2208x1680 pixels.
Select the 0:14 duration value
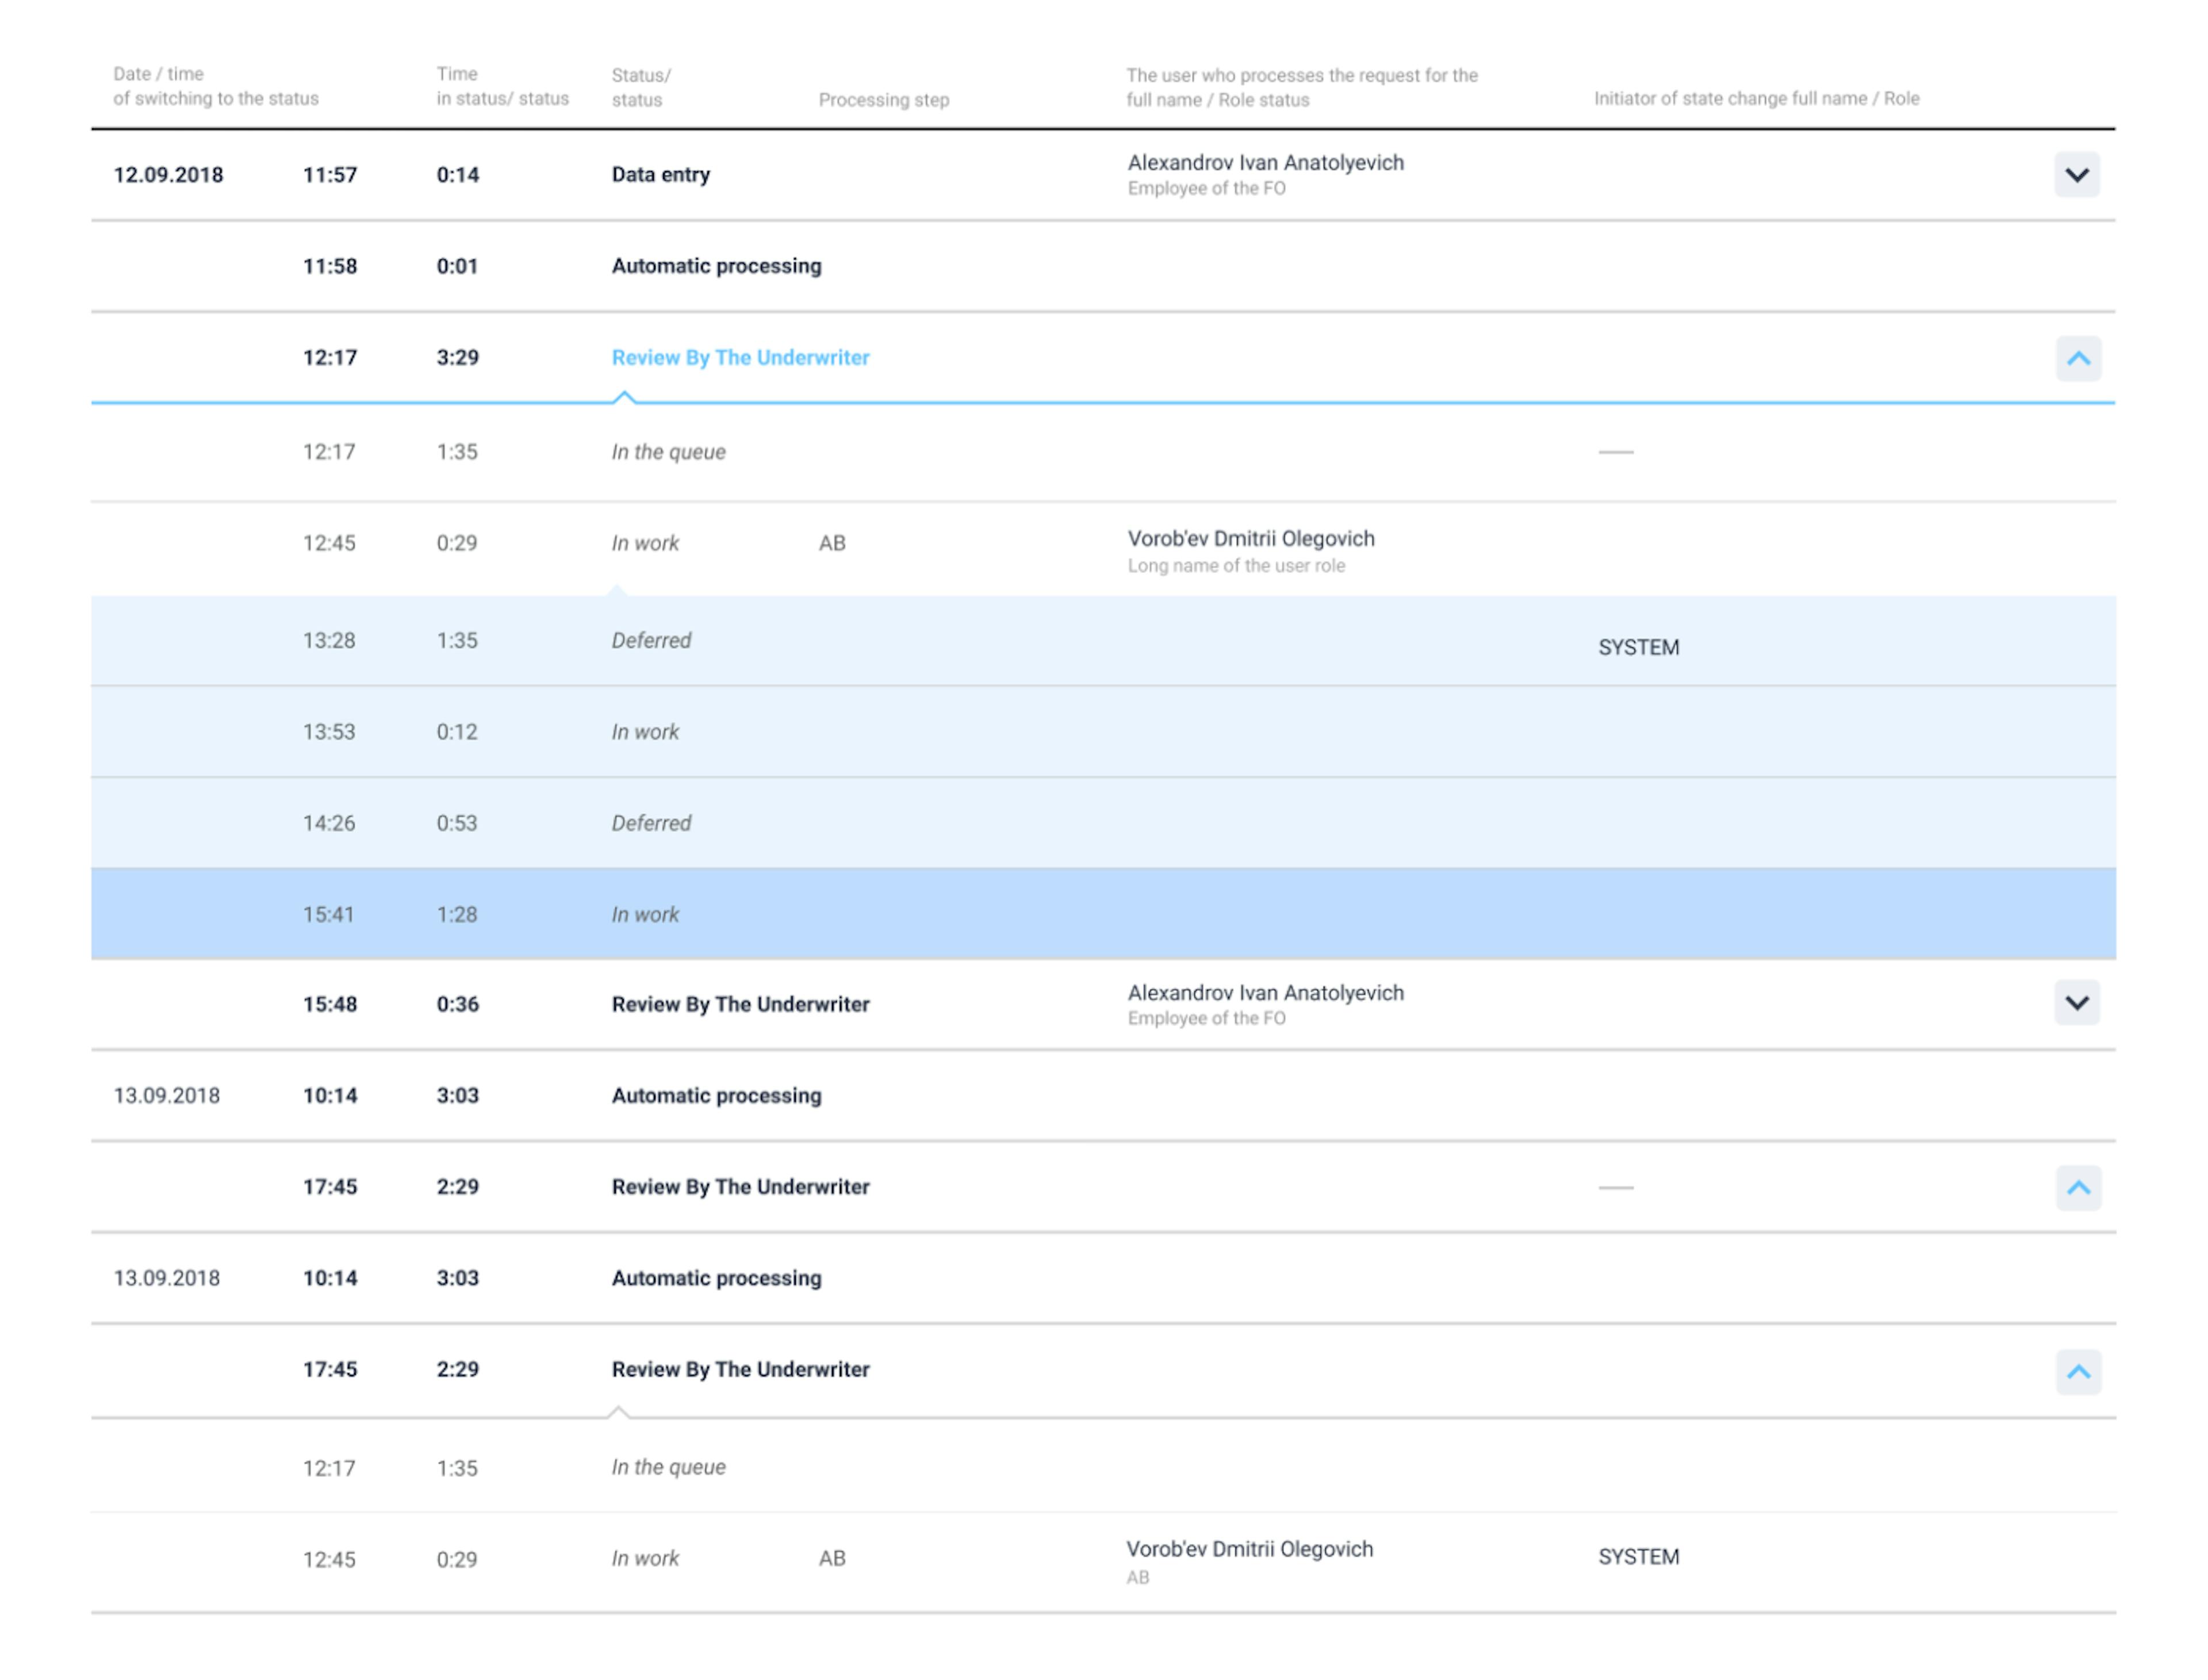[x=458, y=175]
